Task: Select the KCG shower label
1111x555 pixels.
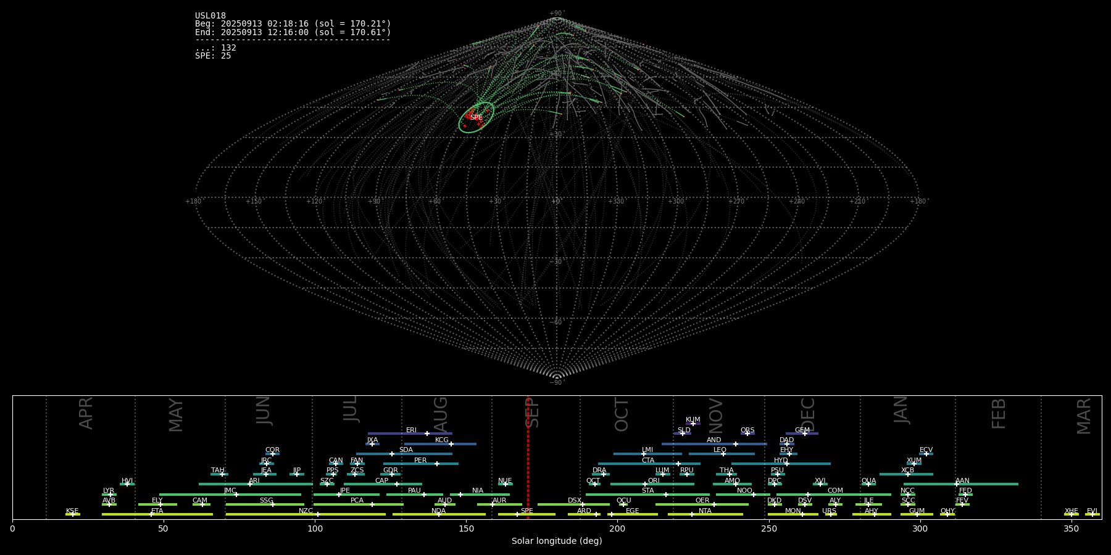Action: point(442,440)
